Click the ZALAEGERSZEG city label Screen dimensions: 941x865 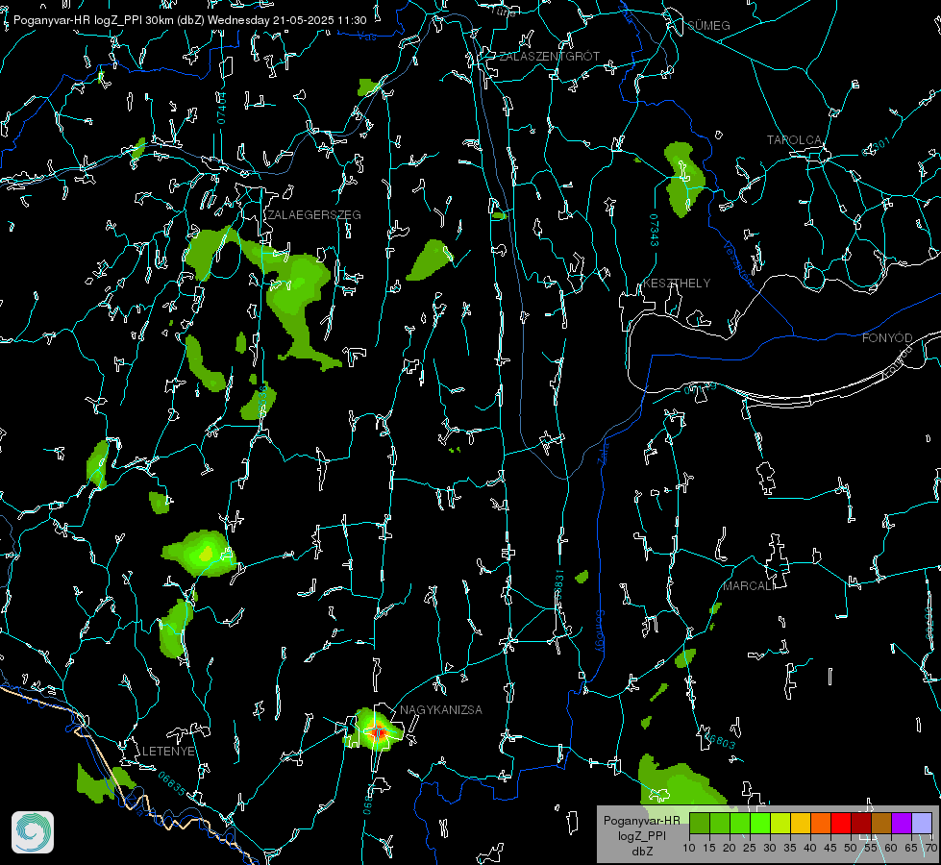coord(314,215)
